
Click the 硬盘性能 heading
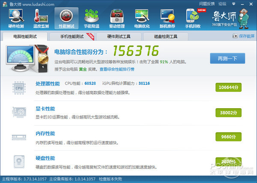pyautogui.click(x=45, y=158)
